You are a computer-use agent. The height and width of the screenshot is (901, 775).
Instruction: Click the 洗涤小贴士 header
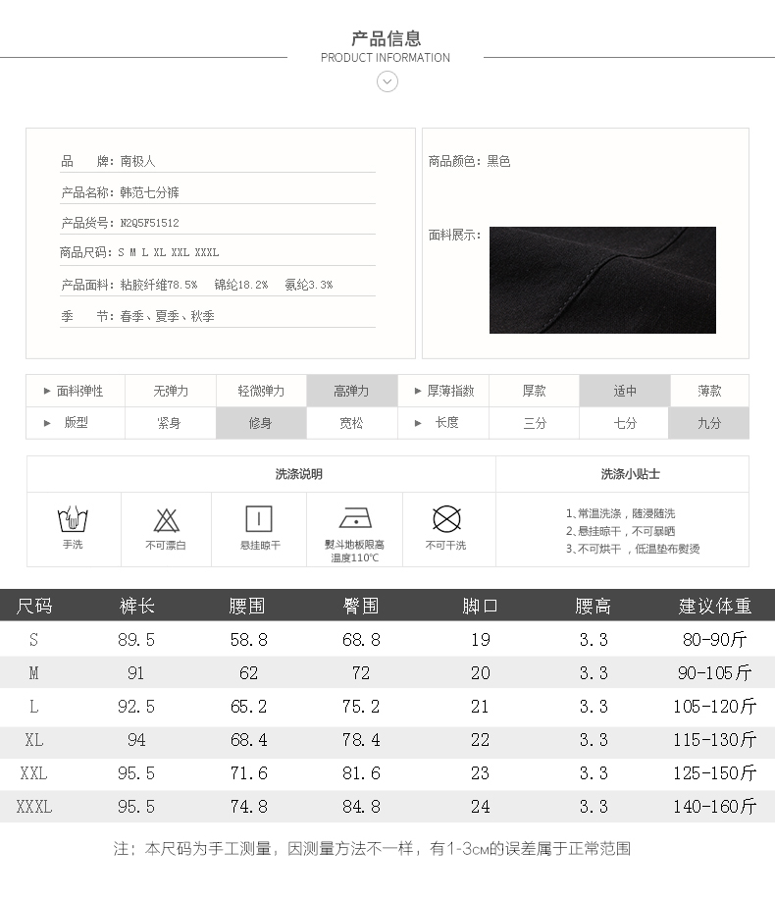point(630,474)
